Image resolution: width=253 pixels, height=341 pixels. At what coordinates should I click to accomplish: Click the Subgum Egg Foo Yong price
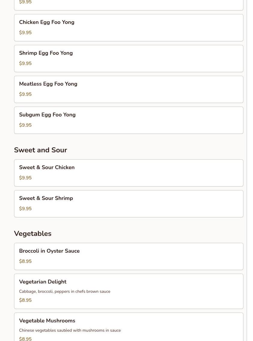(x=25, y=125)
